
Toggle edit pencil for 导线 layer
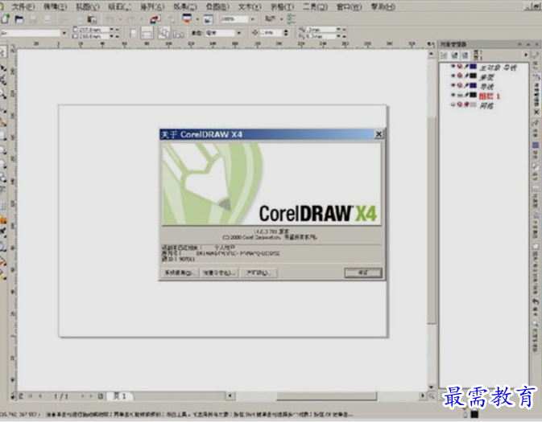(466, 85)
